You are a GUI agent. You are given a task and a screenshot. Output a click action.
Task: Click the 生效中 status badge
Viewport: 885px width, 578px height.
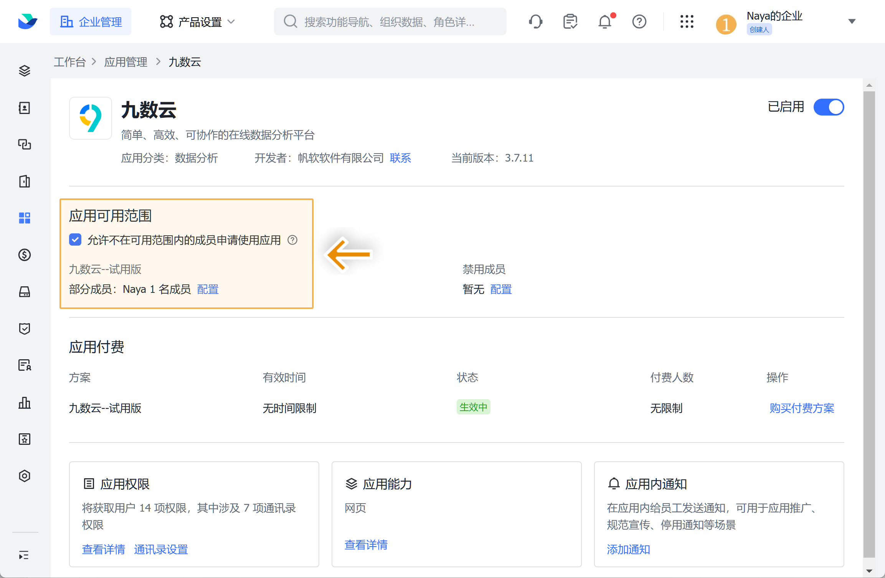click(473, 407)
